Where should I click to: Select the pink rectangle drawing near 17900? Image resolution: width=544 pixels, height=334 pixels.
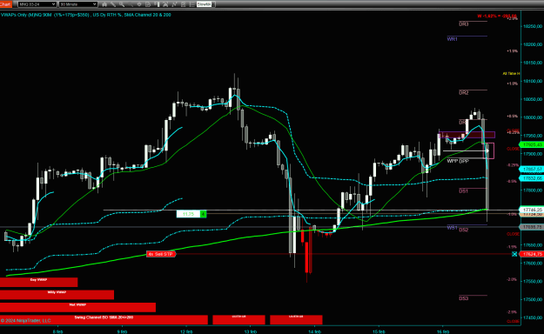pyautogui.click(x=489, y=150)
